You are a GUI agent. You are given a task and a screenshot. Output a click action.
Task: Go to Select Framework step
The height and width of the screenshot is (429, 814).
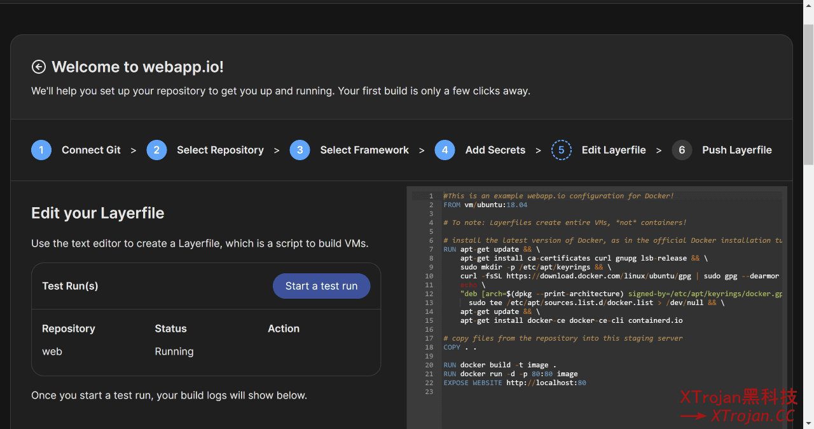pos(364,150)
